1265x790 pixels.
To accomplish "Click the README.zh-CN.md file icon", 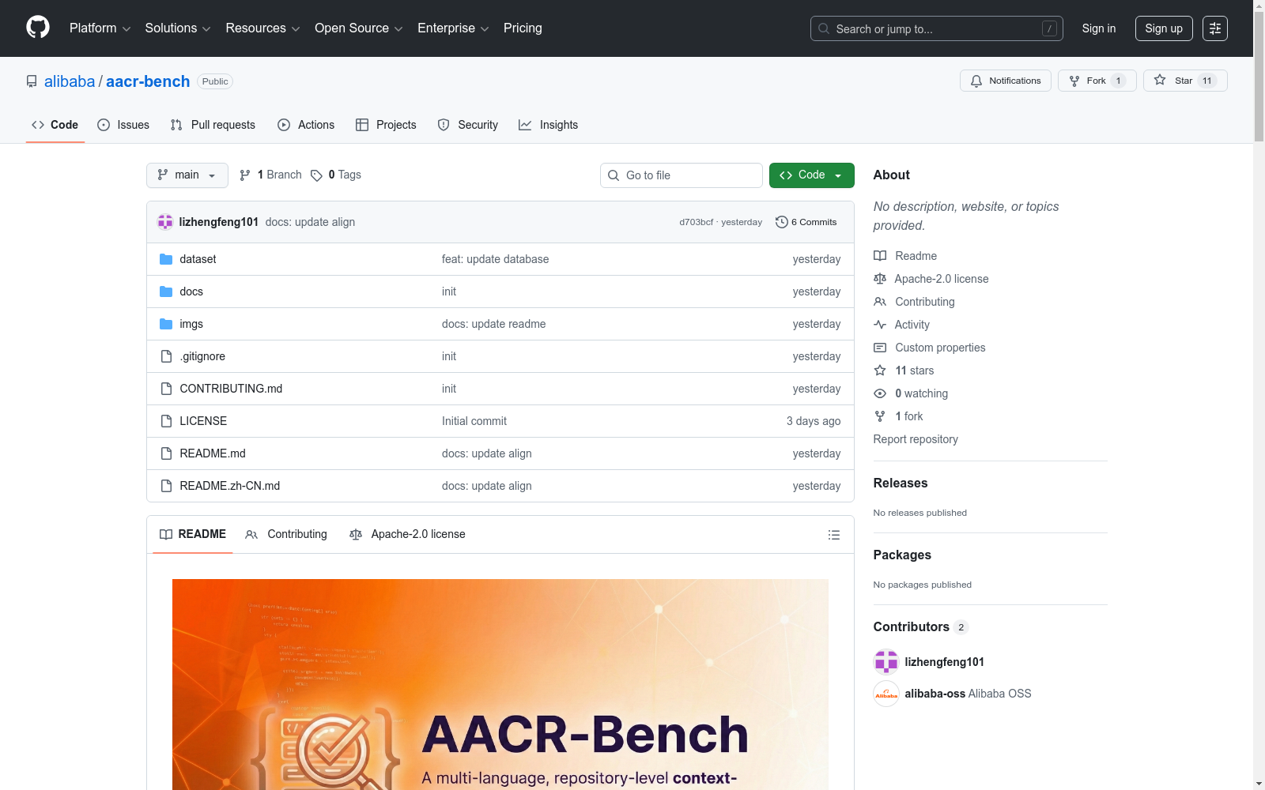I will click(166, 486).
